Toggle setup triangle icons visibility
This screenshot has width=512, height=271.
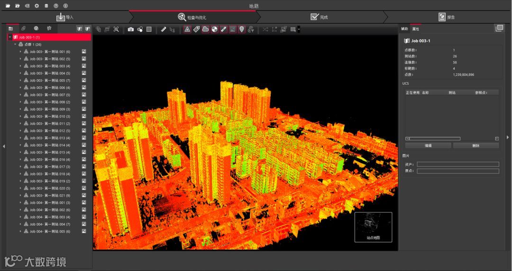pos(187,29)
